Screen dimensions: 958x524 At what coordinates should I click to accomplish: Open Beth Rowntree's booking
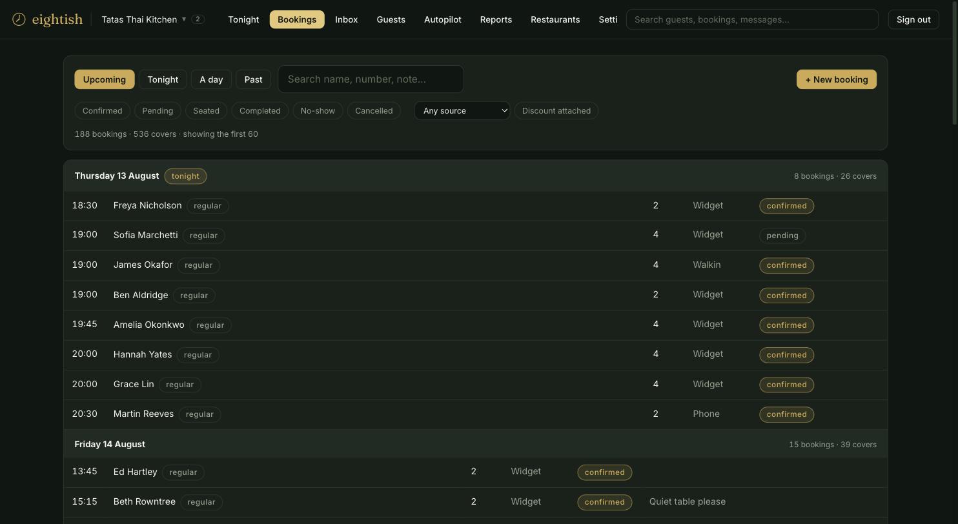click(x=476, y=502)
